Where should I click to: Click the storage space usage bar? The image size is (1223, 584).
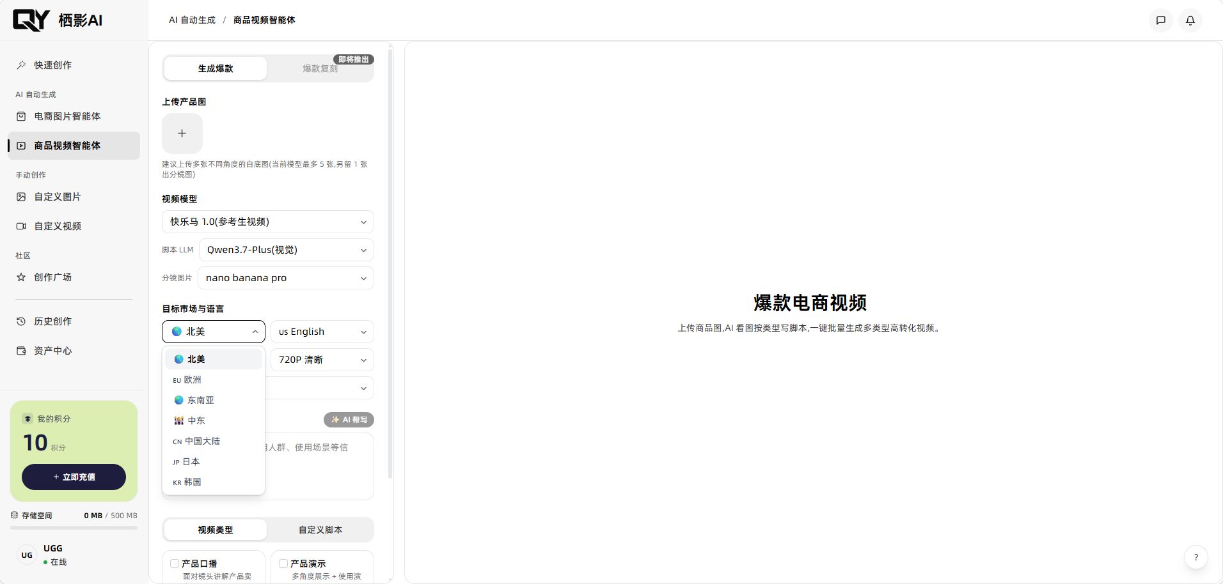(74, 528)
